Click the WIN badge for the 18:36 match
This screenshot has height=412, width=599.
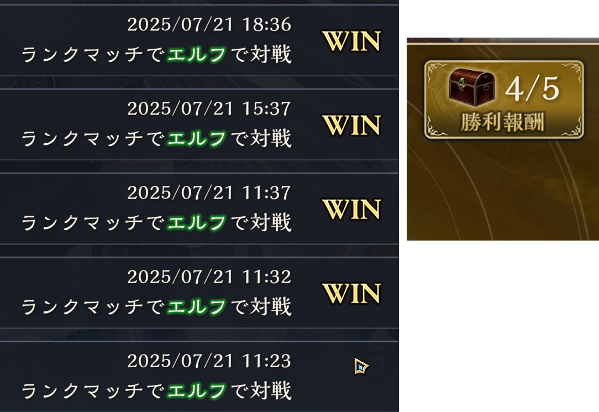pos(352,41)
